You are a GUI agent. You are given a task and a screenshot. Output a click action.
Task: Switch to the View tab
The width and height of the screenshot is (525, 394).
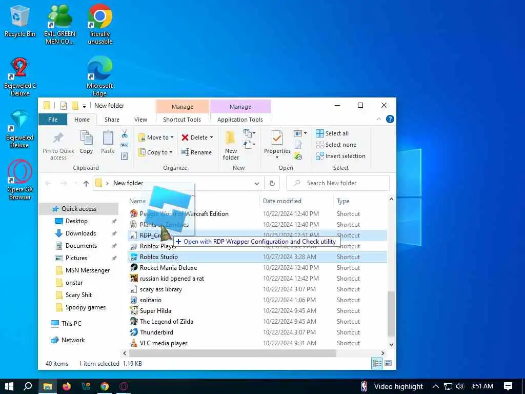(x=140, y=120)
